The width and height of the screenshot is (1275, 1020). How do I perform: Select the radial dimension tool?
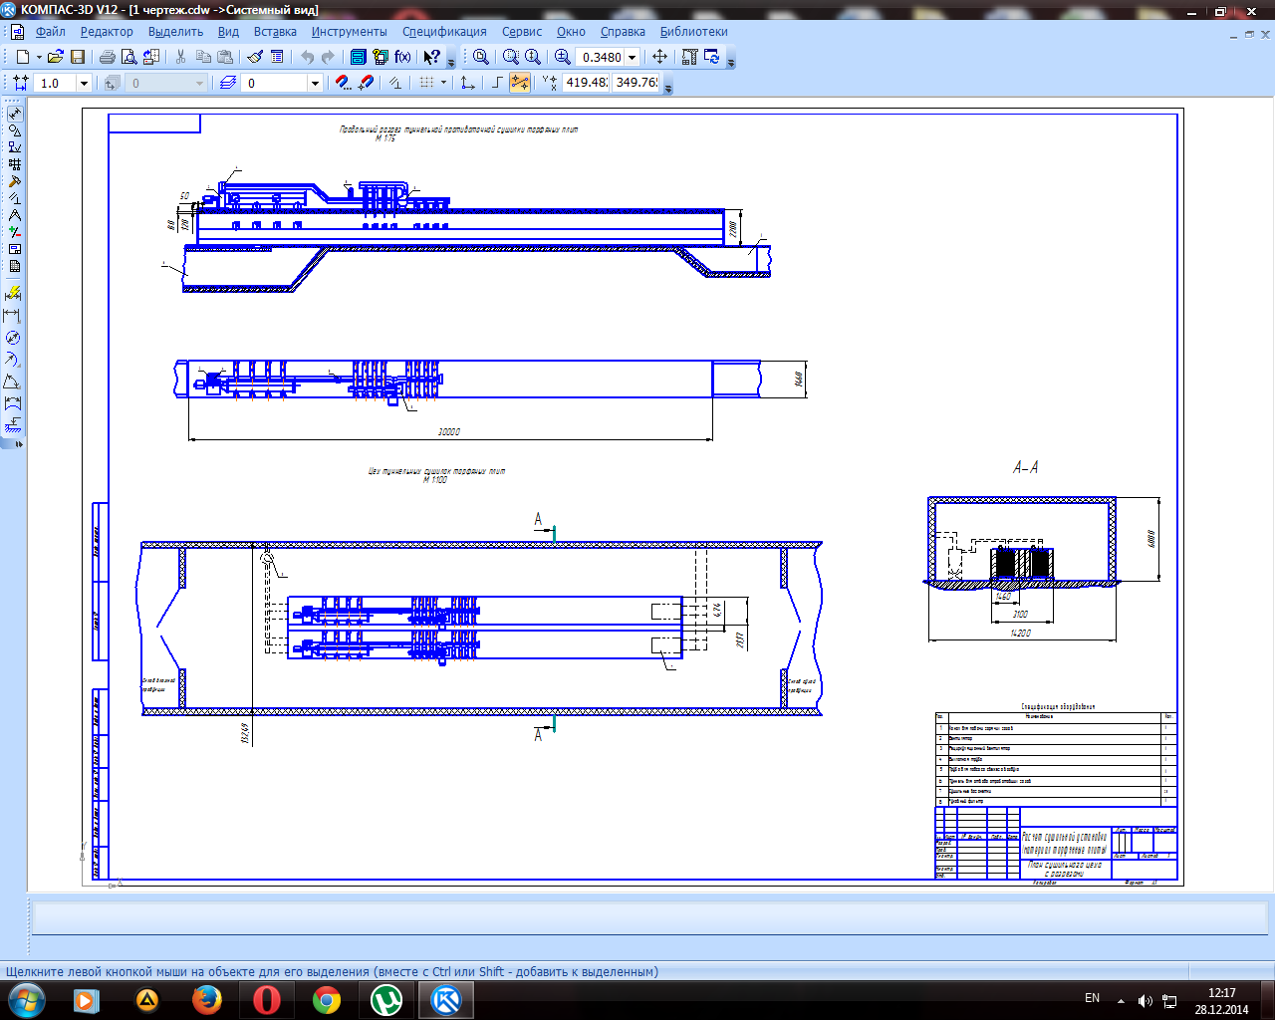click(13, 360)
